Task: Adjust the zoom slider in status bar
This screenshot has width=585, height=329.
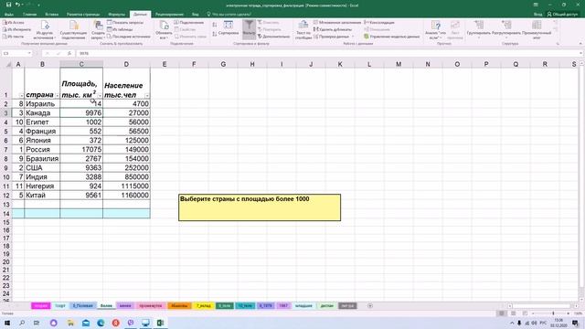Action: click(553, 313)
